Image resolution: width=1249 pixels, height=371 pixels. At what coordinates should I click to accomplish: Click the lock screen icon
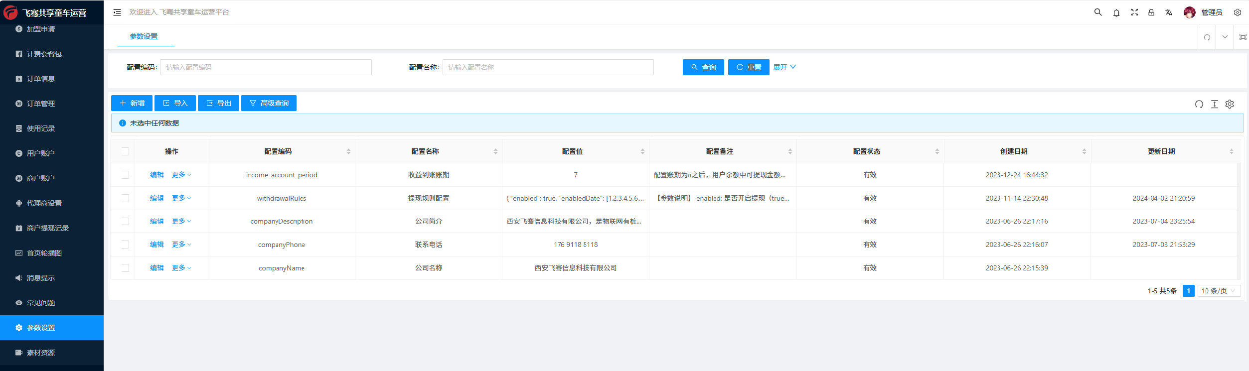(1151, 12)
